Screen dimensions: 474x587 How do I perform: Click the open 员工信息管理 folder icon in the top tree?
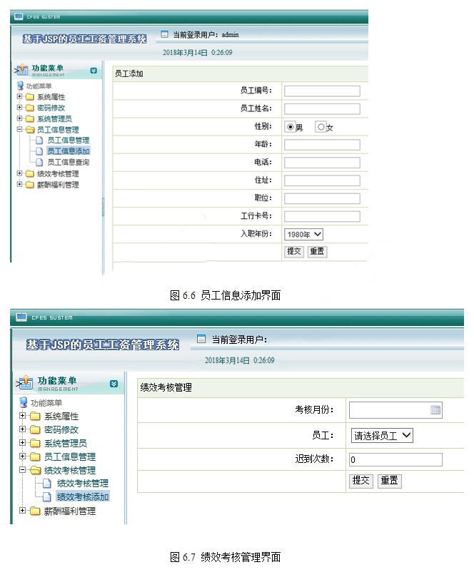click(x=30, y=130)
